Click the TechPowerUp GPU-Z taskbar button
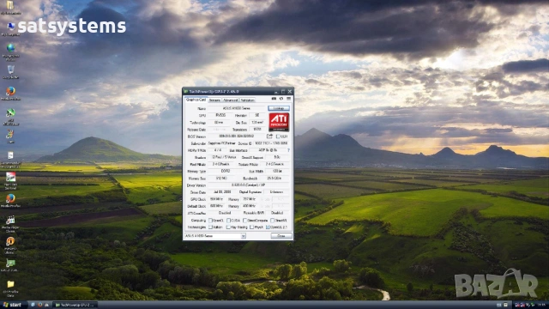The width and height of the screenshot is (549, 309). [x=75, y=305]
